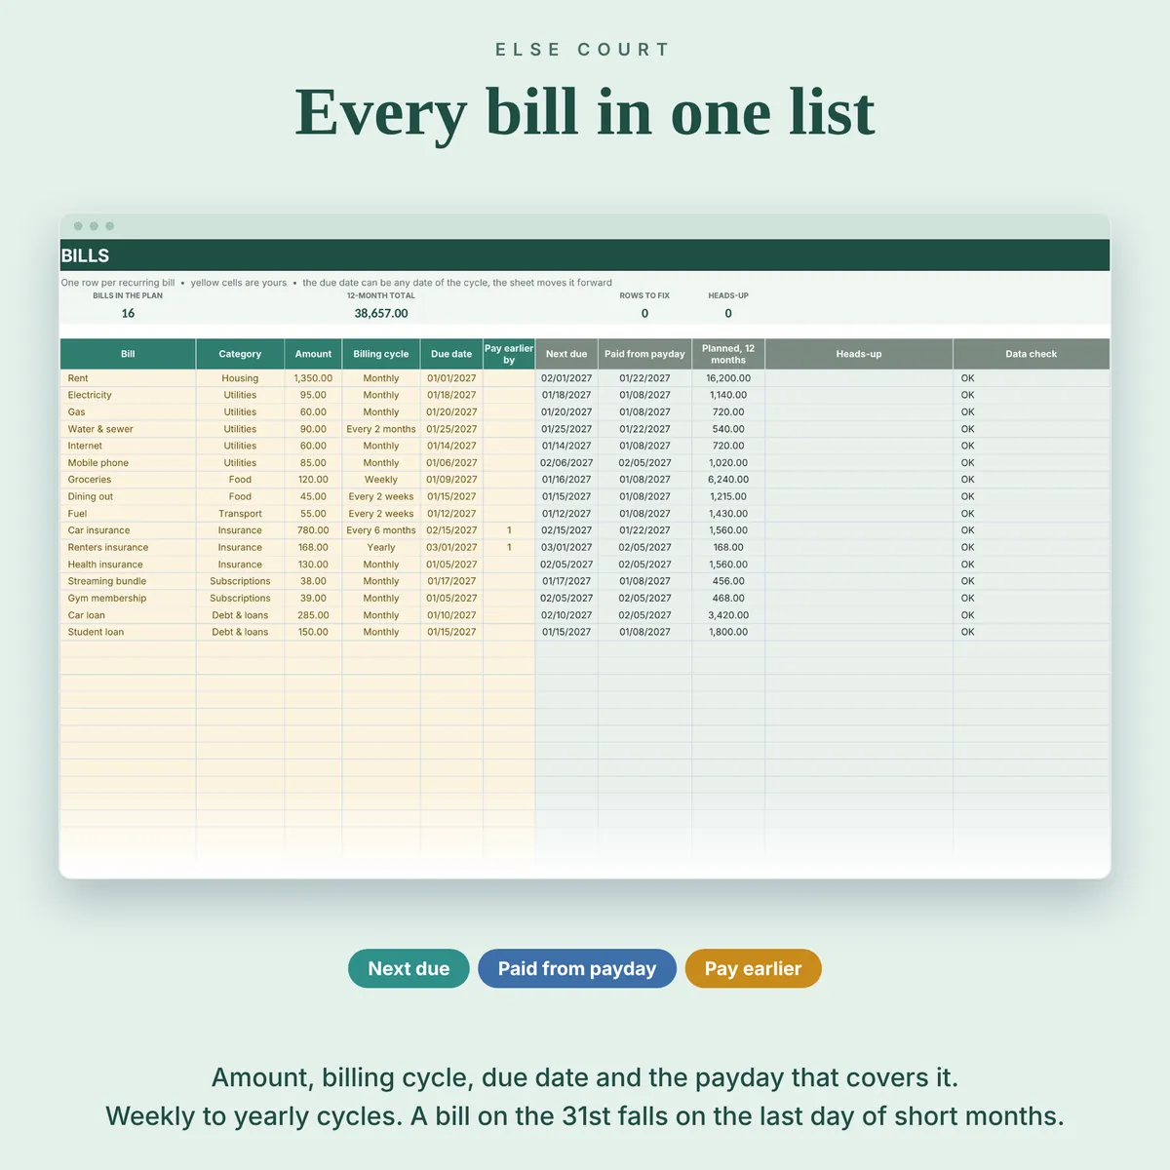Select the Bill column header
The height and width of the screenshot is (1170, 1170).
(128, 354)
